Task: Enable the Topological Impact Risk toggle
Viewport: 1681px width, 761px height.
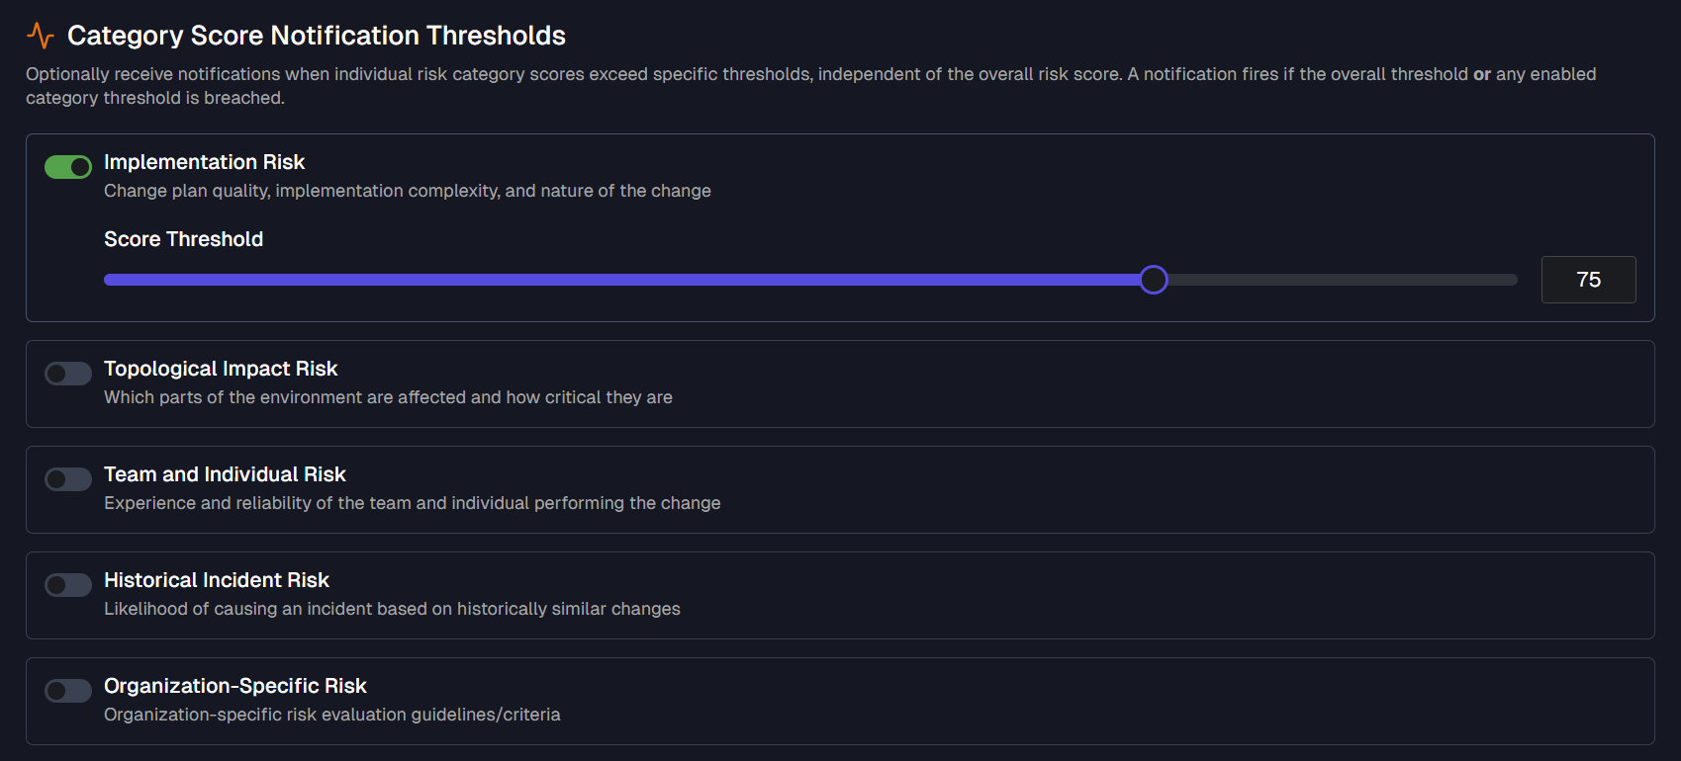Action: (x=67, y=373)
